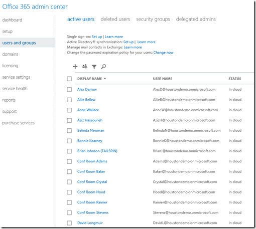Open user David Longmuir

pyautogui.click(x=90, y=223)
